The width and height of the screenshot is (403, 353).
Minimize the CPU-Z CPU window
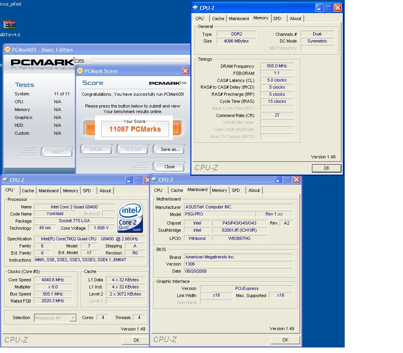(129, 180)
